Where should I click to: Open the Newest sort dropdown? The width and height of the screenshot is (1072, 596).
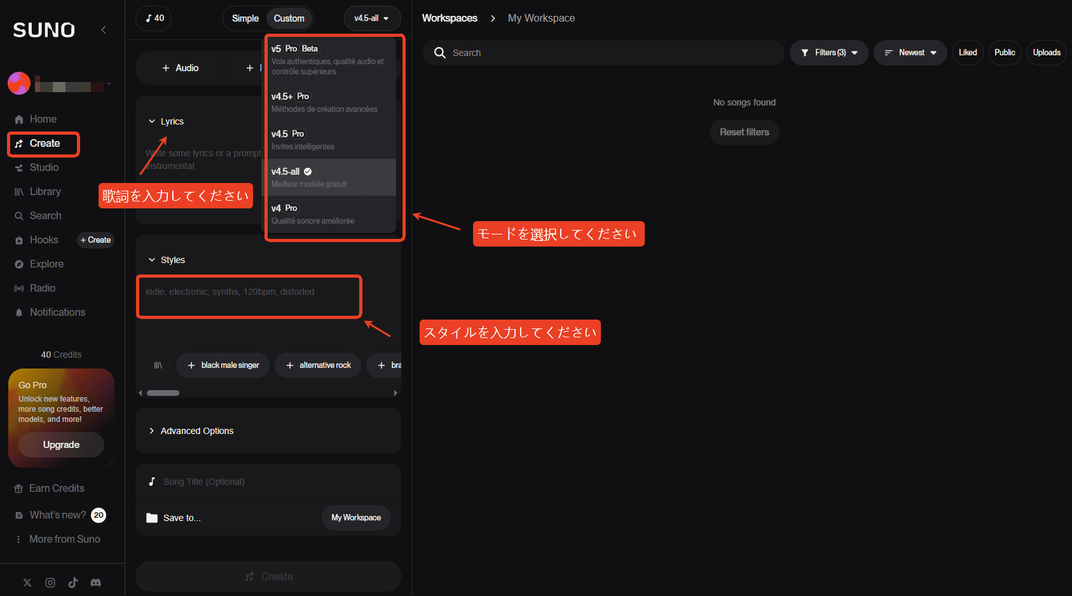tap(910, 53)
